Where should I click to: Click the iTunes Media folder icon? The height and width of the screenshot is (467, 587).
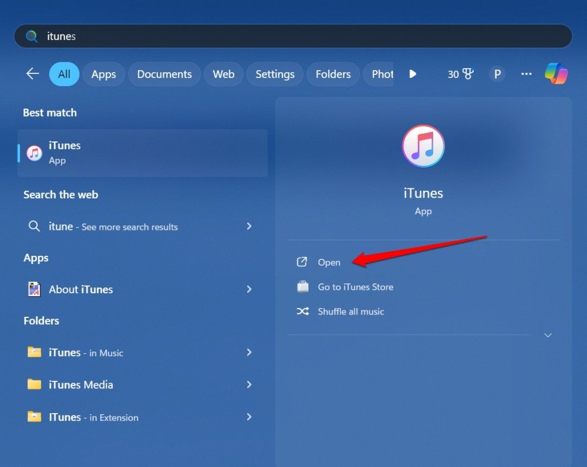tap(34, 384)
